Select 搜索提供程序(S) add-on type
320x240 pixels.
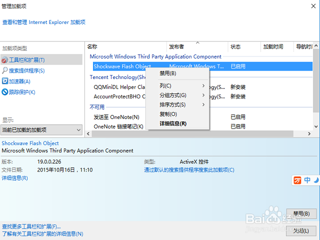pos(26,70)
